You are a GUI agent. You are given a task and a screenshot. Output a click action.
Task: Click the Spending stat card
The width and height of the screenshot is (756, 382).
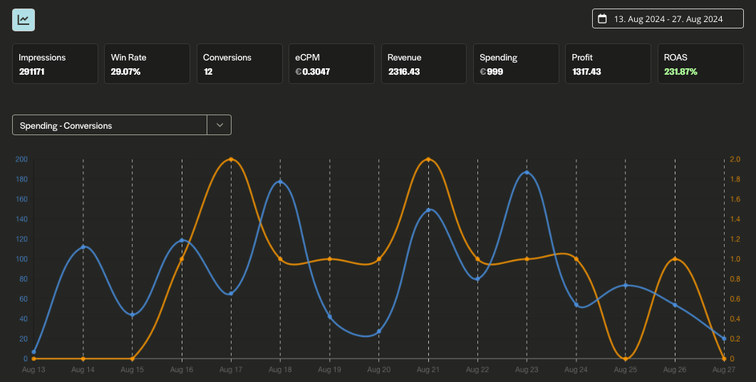(x=515, y=64)
